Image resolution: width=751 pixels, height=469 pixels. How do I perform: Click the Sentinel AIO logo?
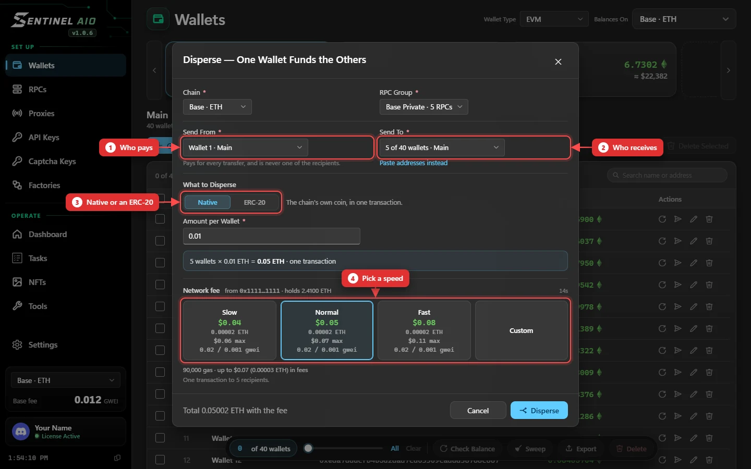coord(54,21)
